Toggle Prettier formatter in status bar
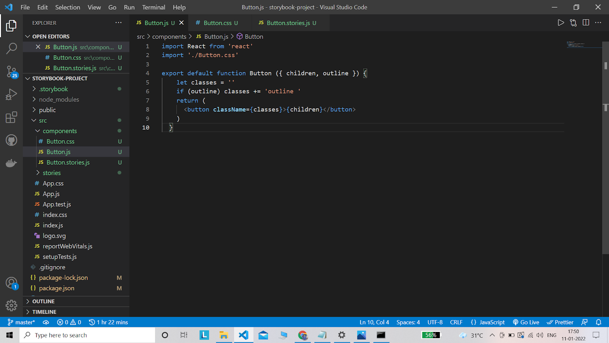This screenshot has height=343, width=609. (560, 322)
